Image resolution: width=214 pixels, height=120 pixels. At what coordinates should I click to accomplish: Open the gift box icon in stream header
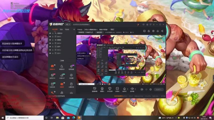[x=153, y=31]
